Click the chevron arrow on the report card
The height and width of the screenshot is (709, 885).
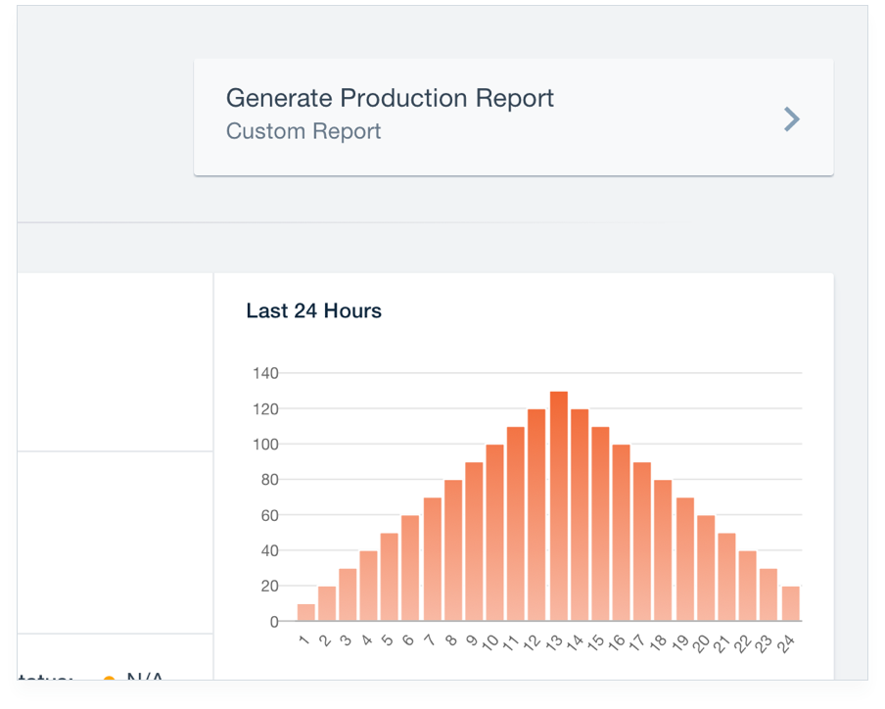(x=792, y=119)
